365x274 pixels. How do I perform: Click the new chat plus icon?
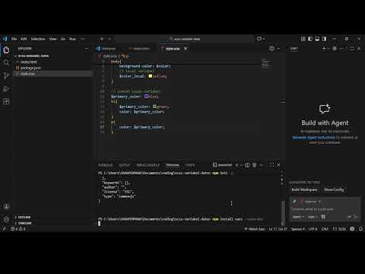click(324, 48)
